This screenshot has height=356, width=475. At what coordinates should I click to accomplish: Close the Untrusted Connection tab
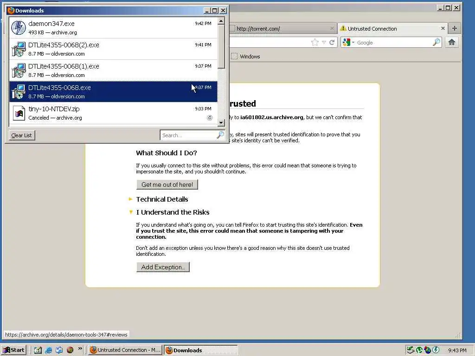[443, 28]
